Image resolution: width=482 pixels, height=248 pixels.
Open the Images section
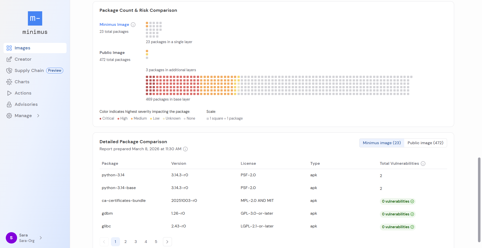coord(35,48)
